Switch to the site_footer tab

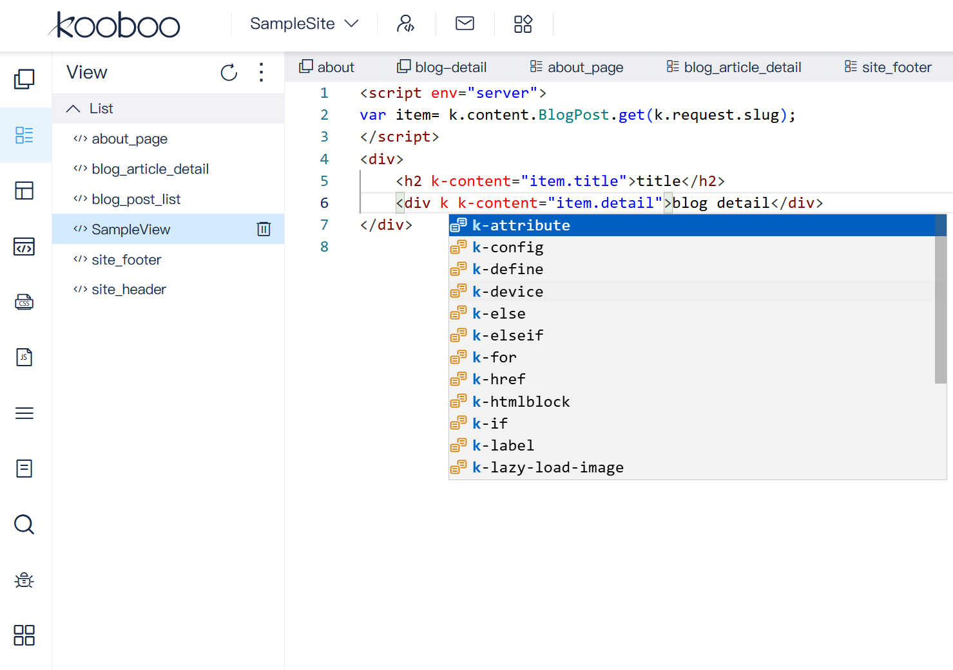click(x=888, y=67)
